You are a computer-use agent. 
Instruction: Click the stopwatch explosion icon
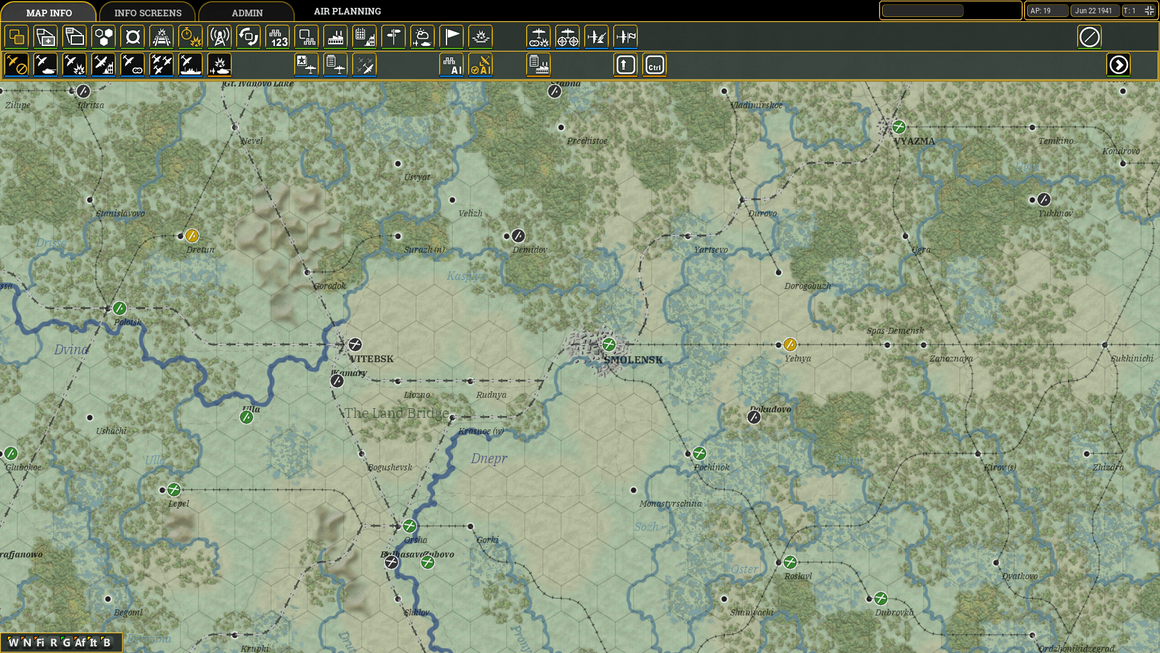(x=190, y=37)
